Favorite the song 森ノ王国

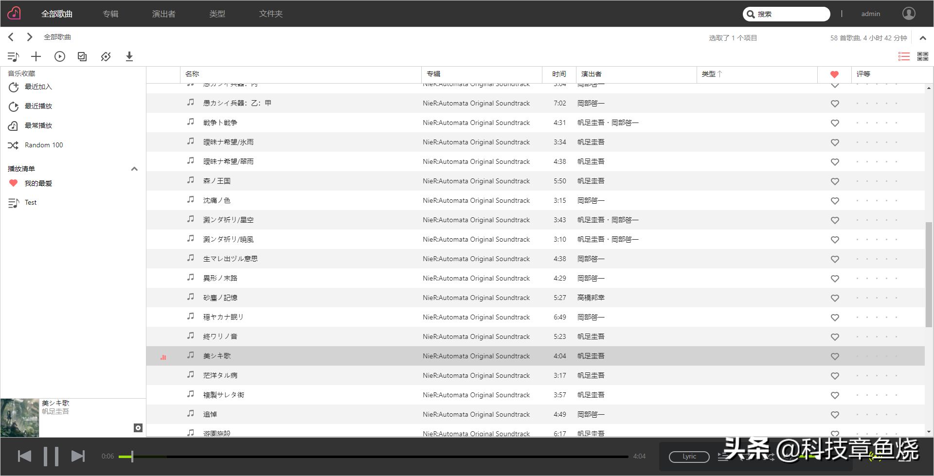[x=835, y=181]
